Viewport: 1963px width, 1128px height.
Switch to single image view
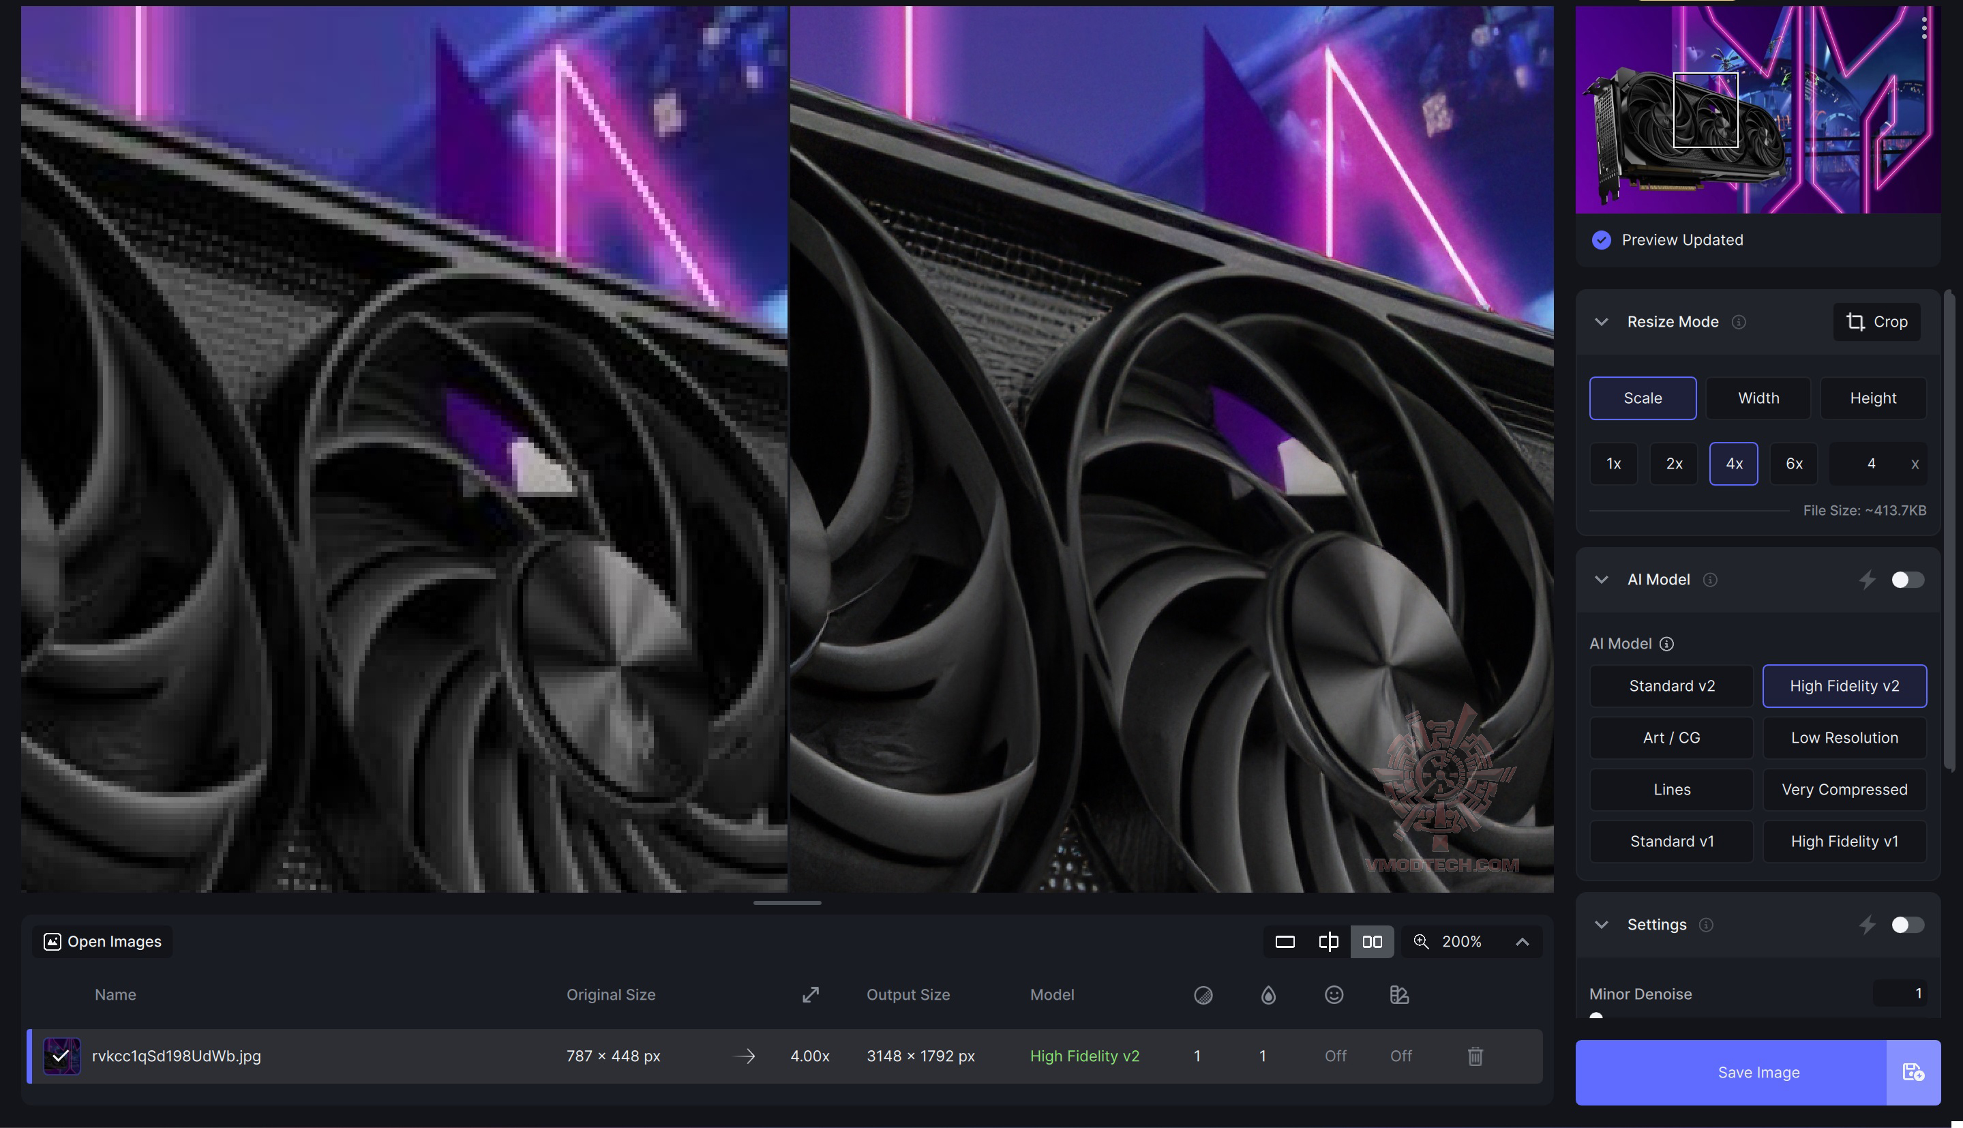(x=1285, y=941)
